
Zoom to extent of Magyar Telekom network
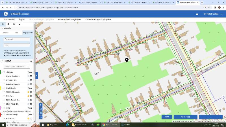coord(31,76)
